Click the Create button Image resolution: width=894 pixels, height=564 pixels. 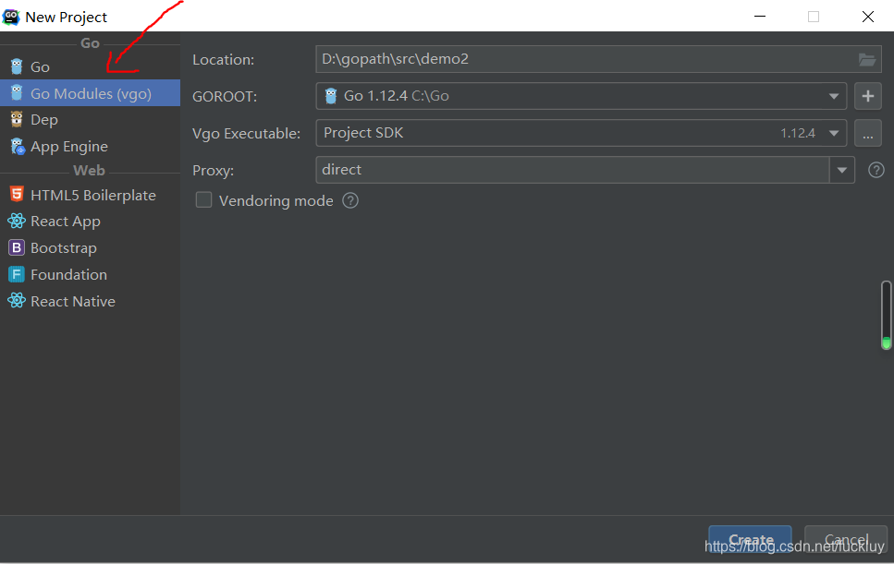click(x=749, y=538)
